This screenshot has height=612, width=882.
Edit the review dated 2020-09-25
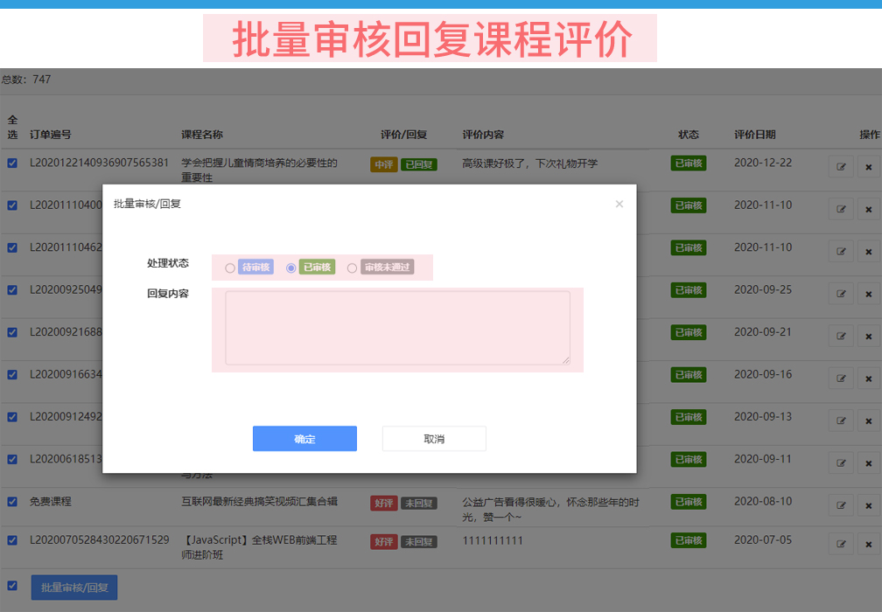pyautogui.click(x=841, y=294)
